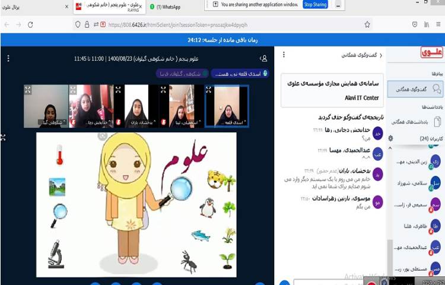Viewport: 445px width, 285px height.
Task: Open the Pocket save icon in toolbar
Action: click(x=415, y=25)
